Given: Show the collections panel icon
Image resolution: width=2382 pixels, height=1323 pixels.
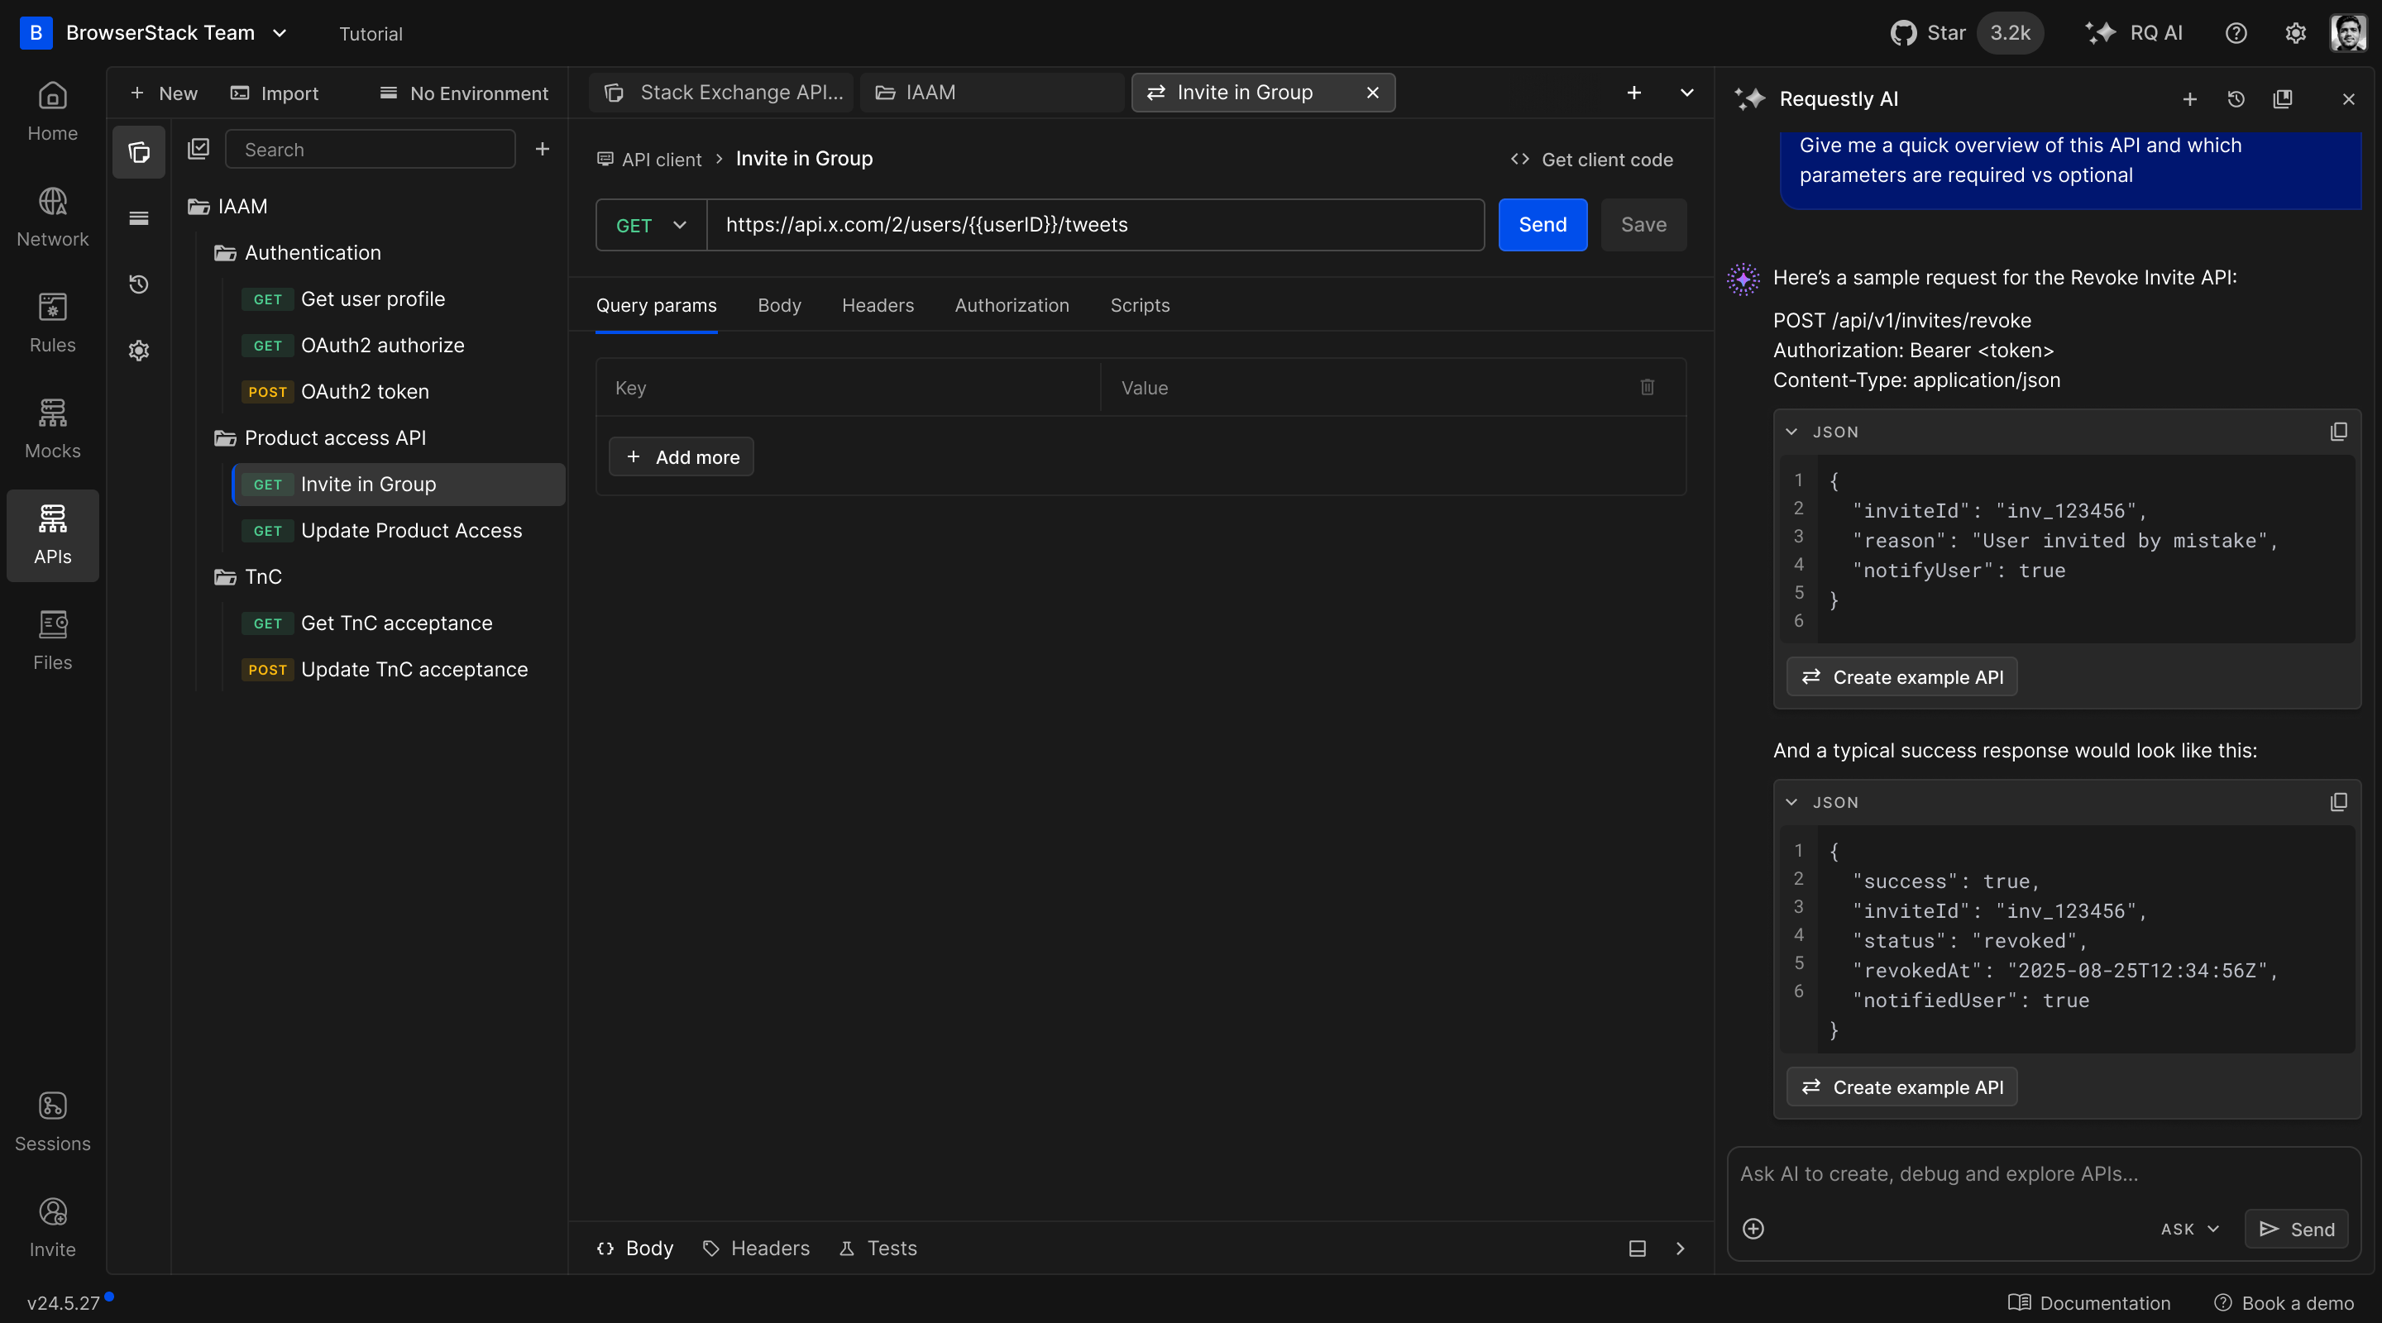Looking at the screenshot, I should point(139,151).
